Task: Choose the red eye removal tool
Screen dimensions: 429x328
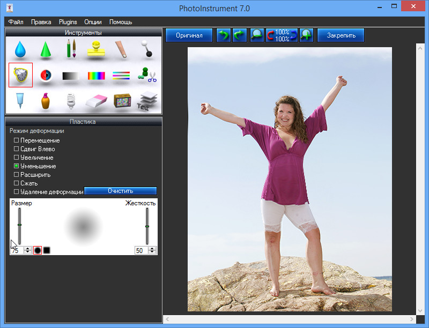Action: (46, 75)
